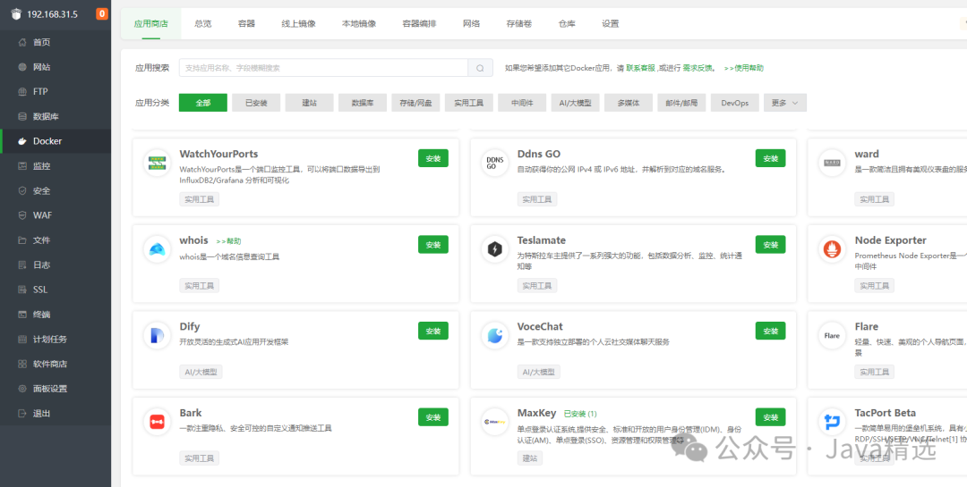Switch to the 线上镜像 tab
The width and height of the screenshot is (967, 487).
pyautogui.click(x=298, y=23)
